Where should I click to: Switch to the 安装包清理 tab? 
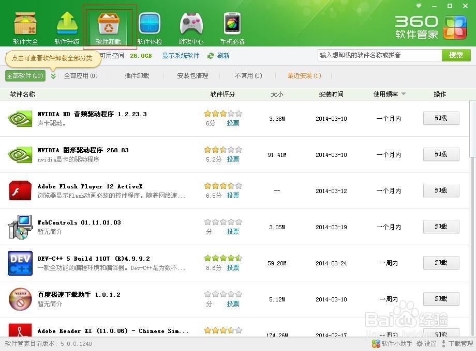pos(192,76)
